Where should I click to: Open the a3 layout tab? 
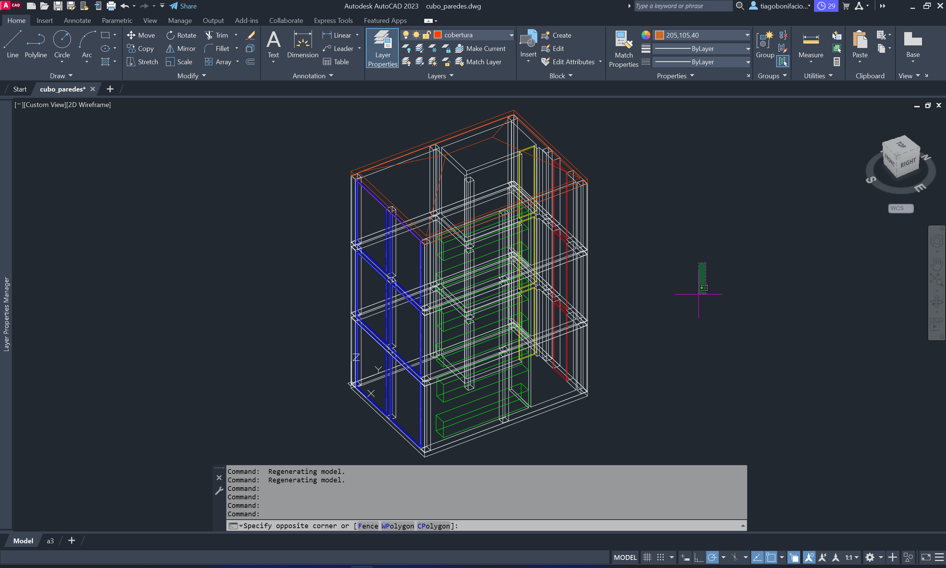(x=50, y=541)
